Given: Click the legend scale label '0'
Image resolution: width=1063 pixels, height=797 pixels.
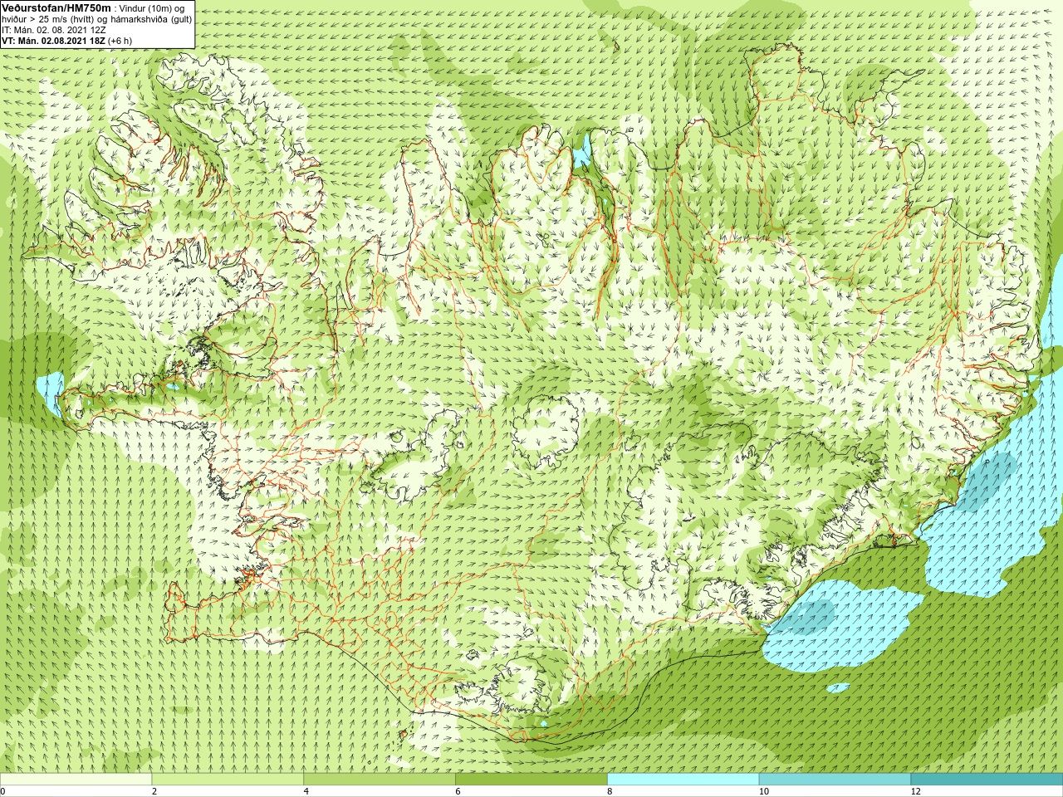Looking at the screenshot, I should 2,791.
